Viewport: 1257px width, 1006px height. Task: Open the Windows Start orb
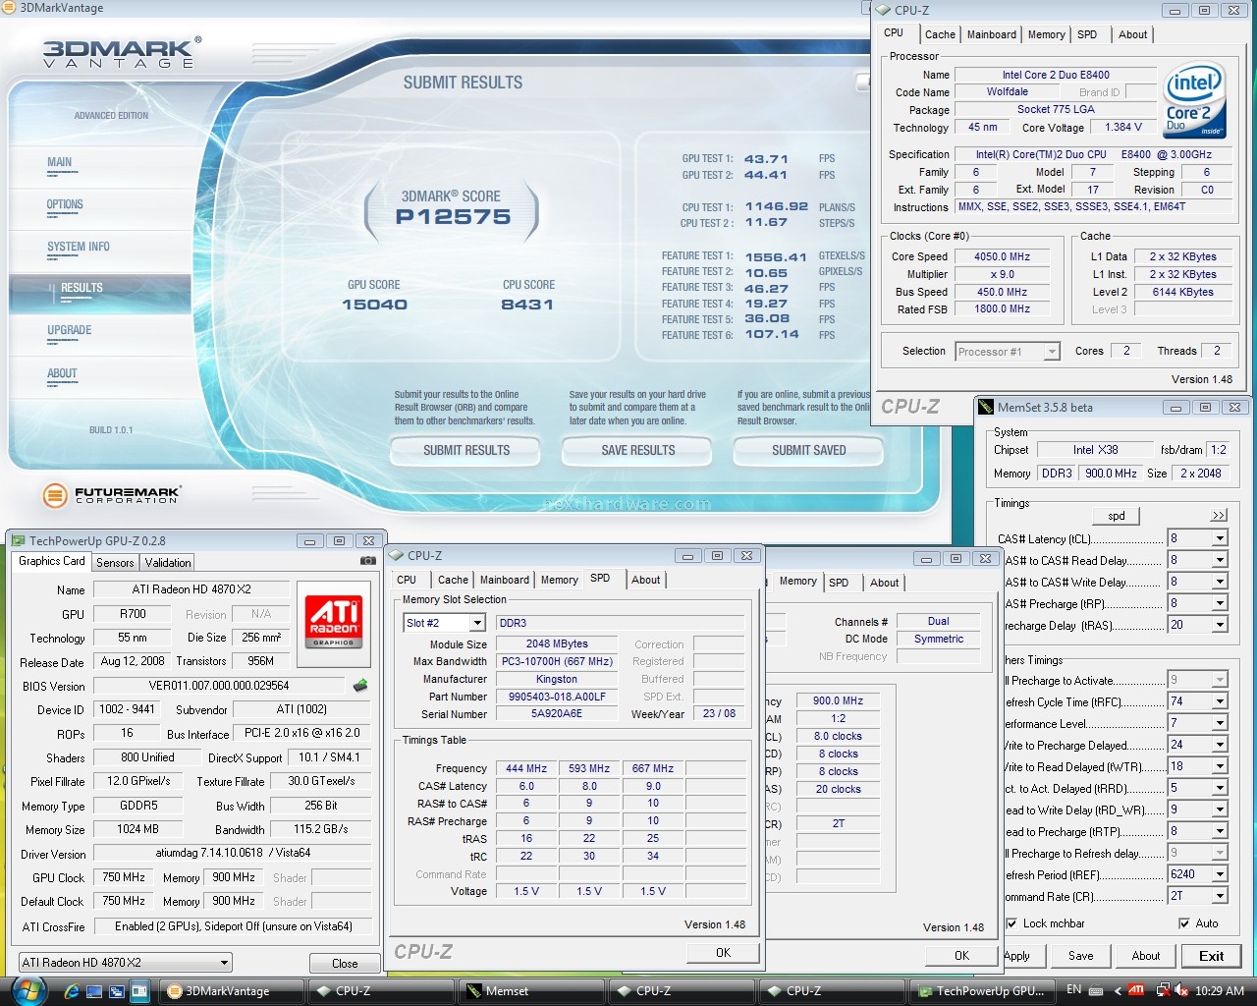point(27,990)
